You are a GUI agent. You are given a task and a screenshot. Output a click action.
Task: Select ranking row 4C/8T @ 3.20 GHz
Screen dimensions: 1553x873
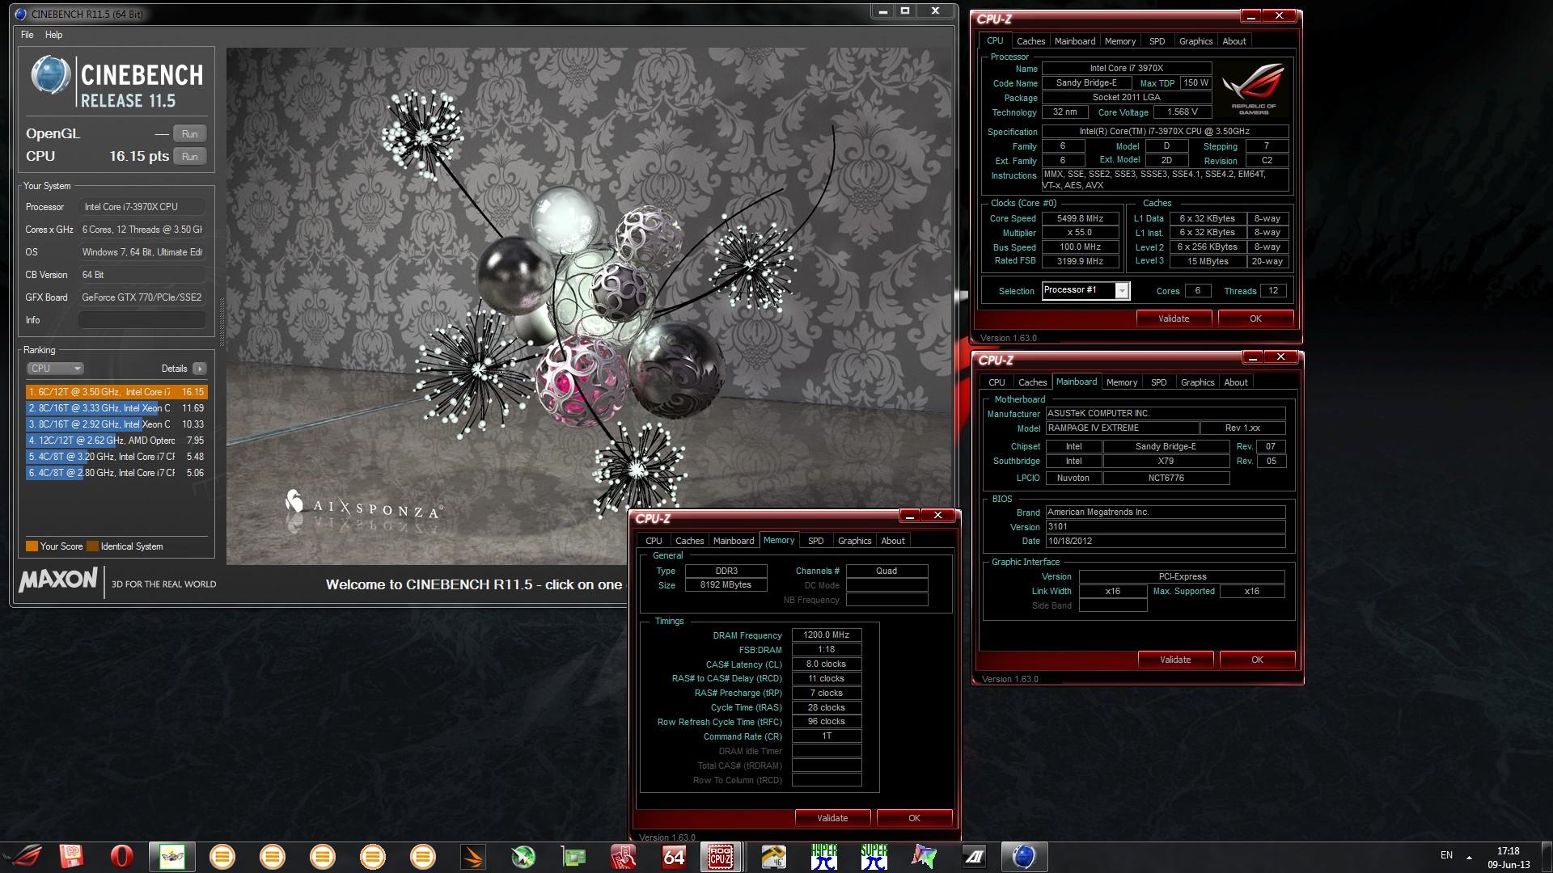click(x=116, y=457)
